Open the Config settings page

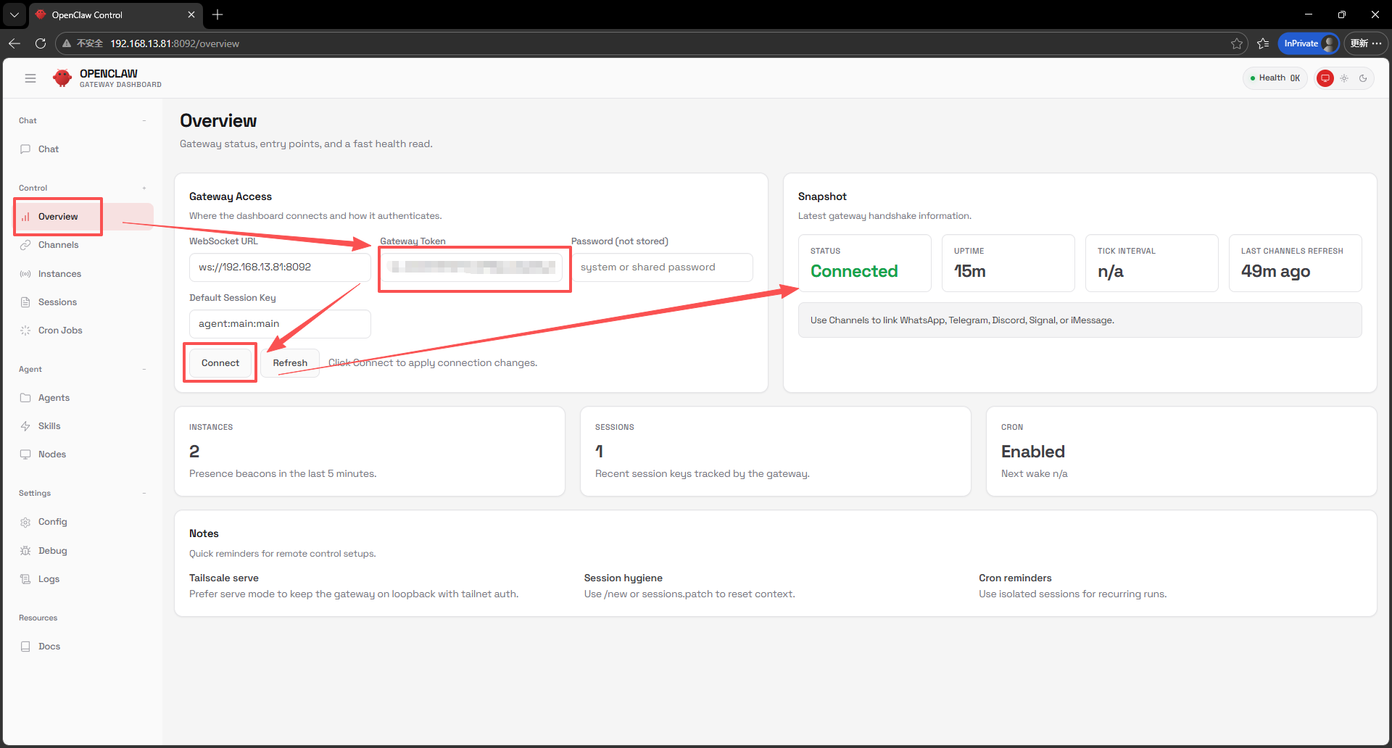coord(83,522)
